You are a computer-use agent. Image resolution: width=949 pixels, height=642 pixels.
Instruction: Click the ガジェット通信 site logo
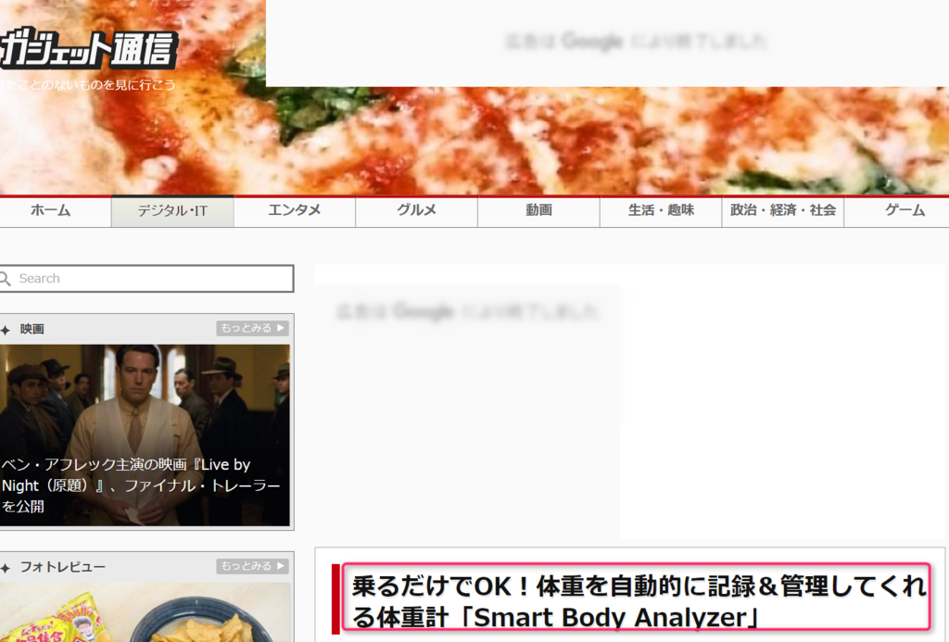(x=88, y=48)
